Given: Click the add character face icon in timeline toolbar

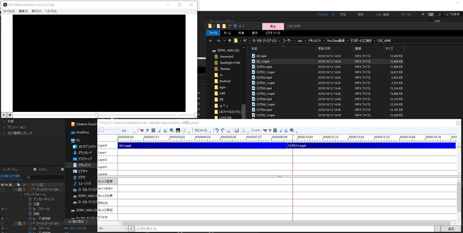Looking at the screenshot, I should click(x=178, y=130).
